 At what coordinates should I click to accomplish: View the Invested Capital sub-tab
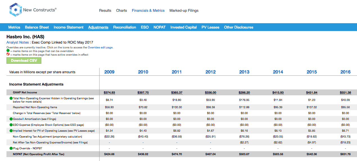[x=184, y=27]
